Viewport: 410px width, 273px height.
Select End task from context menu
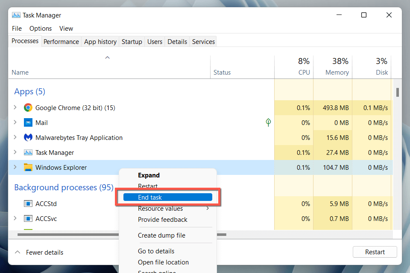click(167, 197)
